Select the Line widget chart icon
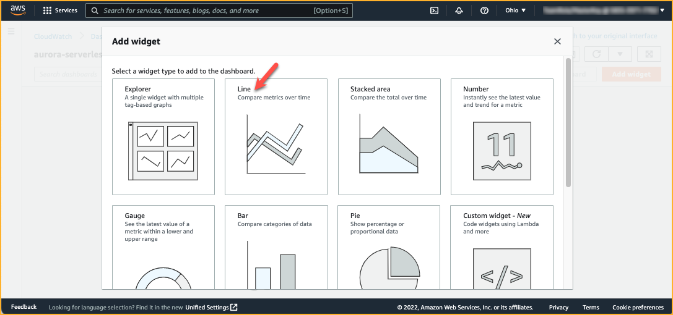Viewport: 673px width, 315px height. tap(276, 144)
